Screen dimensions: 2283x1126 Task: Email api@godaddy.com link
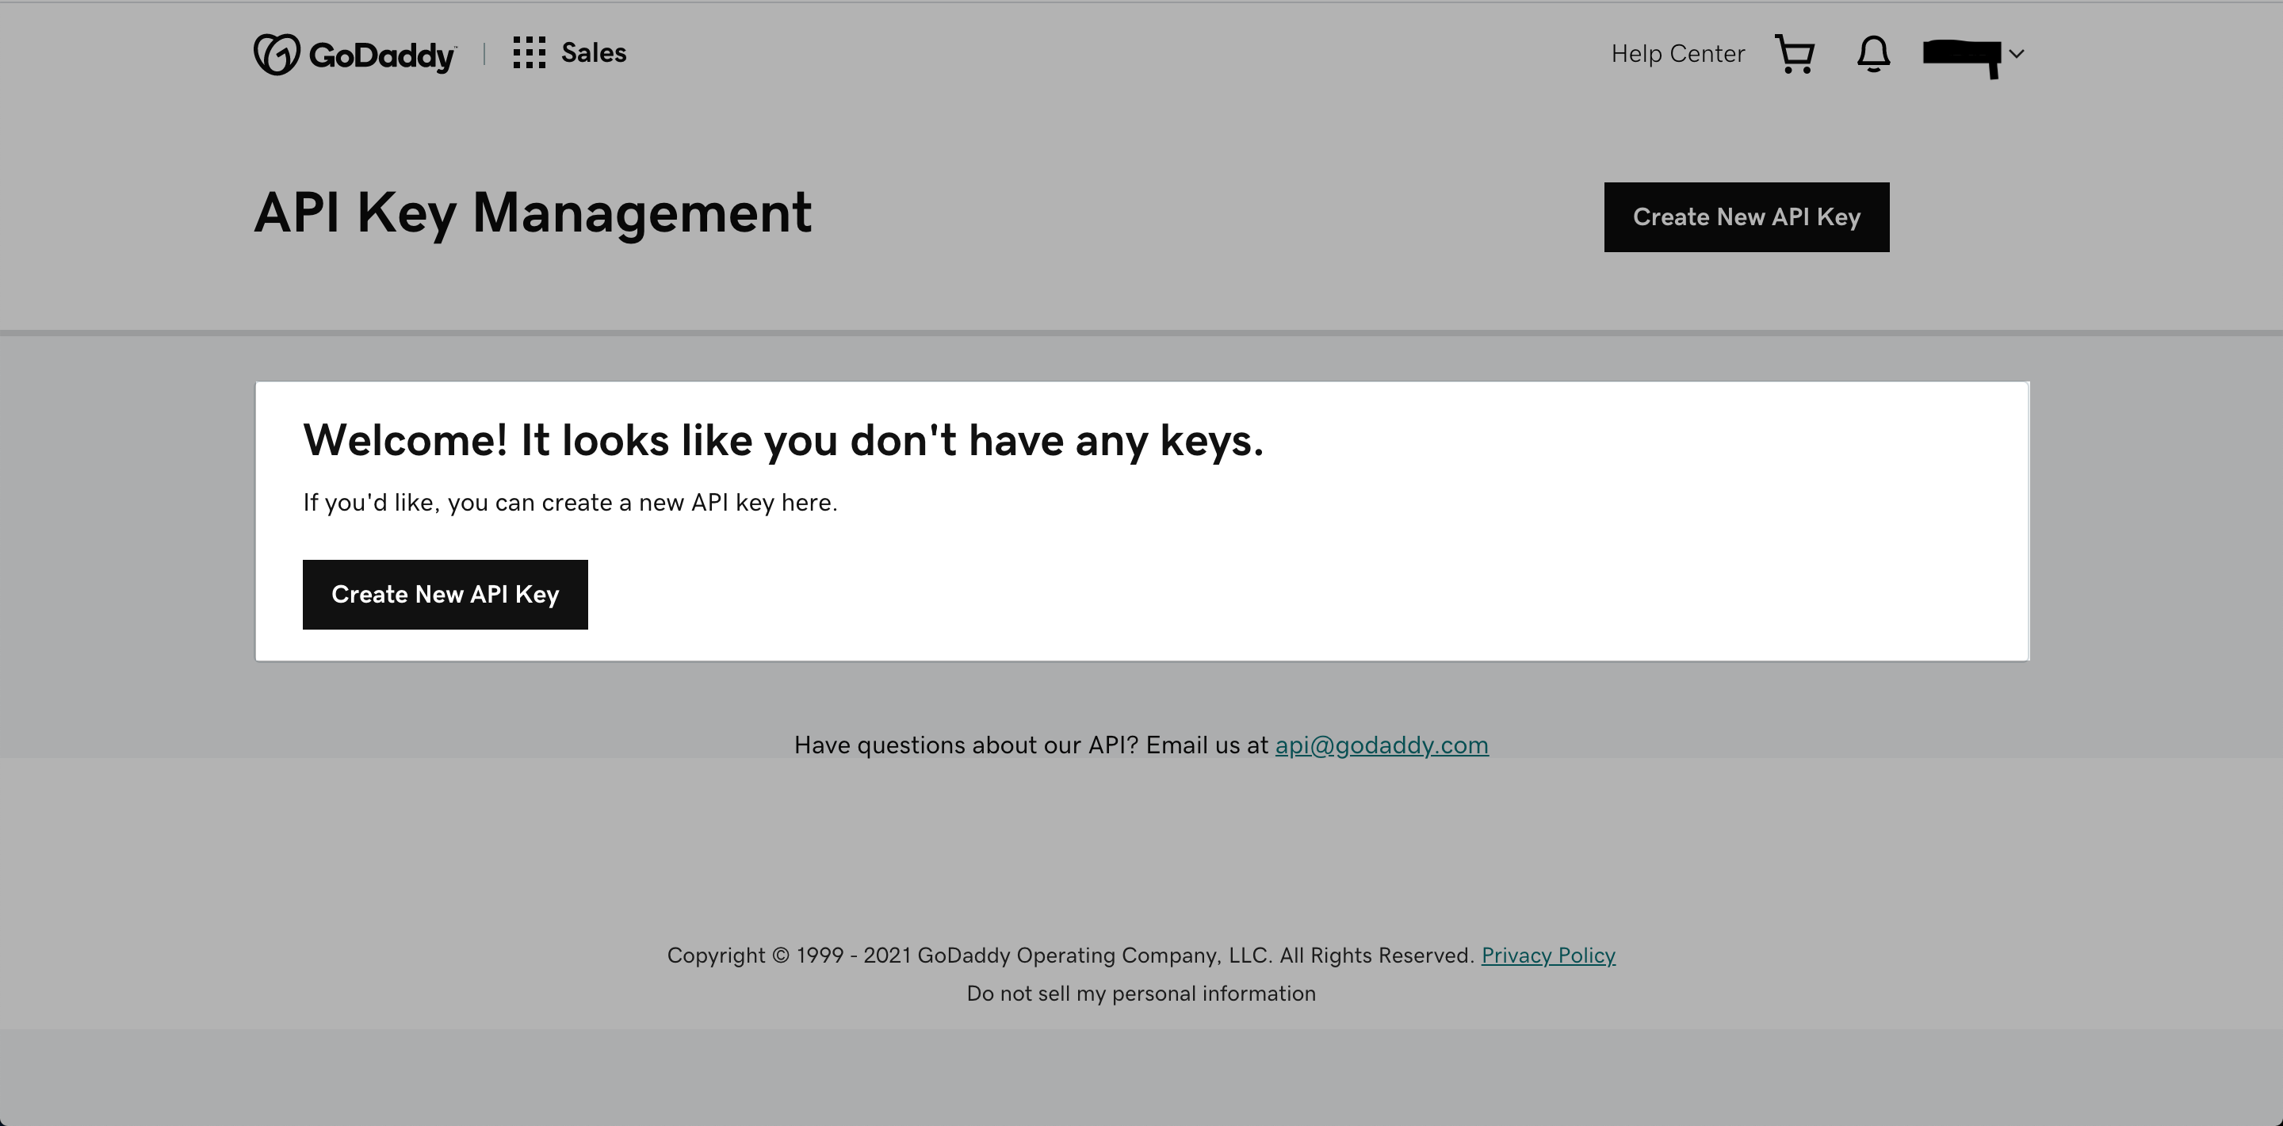tap(1382, 745)
